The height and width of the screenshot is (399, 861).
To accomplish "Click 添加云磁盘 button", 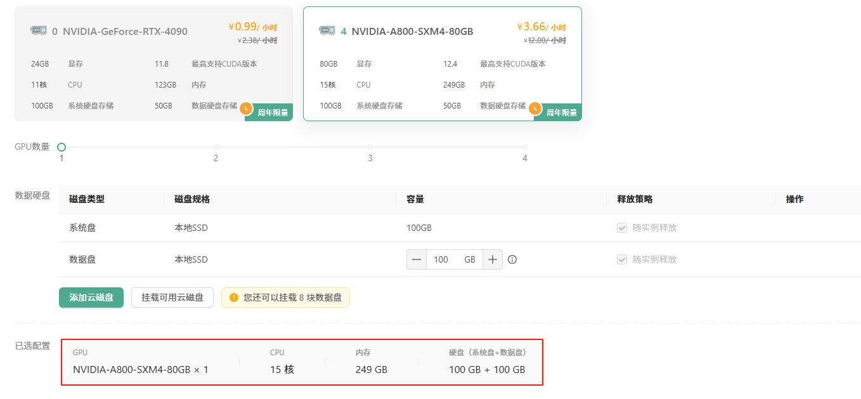I will pos(91,298).
